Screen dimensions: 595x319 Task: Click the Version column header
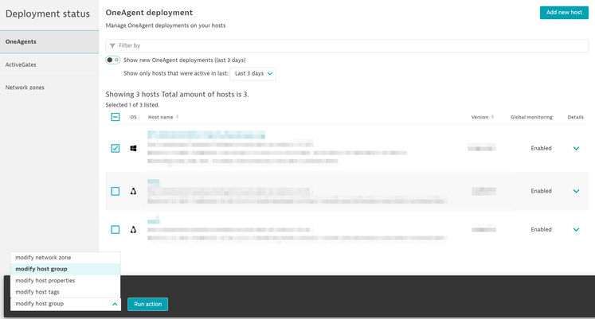[x=480, y=117]
